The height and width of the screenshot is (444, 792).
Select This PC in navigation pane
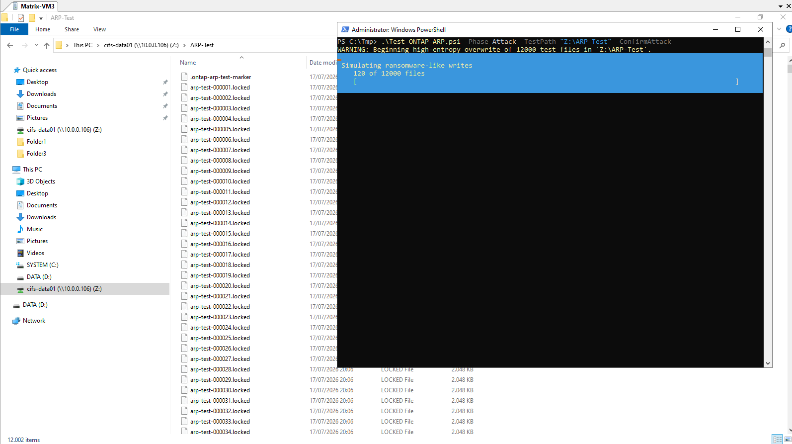(x=32, y=170)
